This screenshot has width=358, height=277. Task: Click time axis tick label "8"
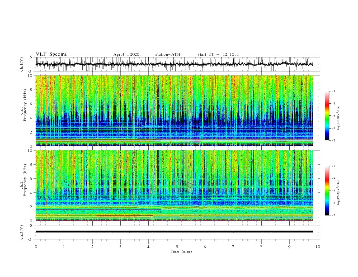261,247
